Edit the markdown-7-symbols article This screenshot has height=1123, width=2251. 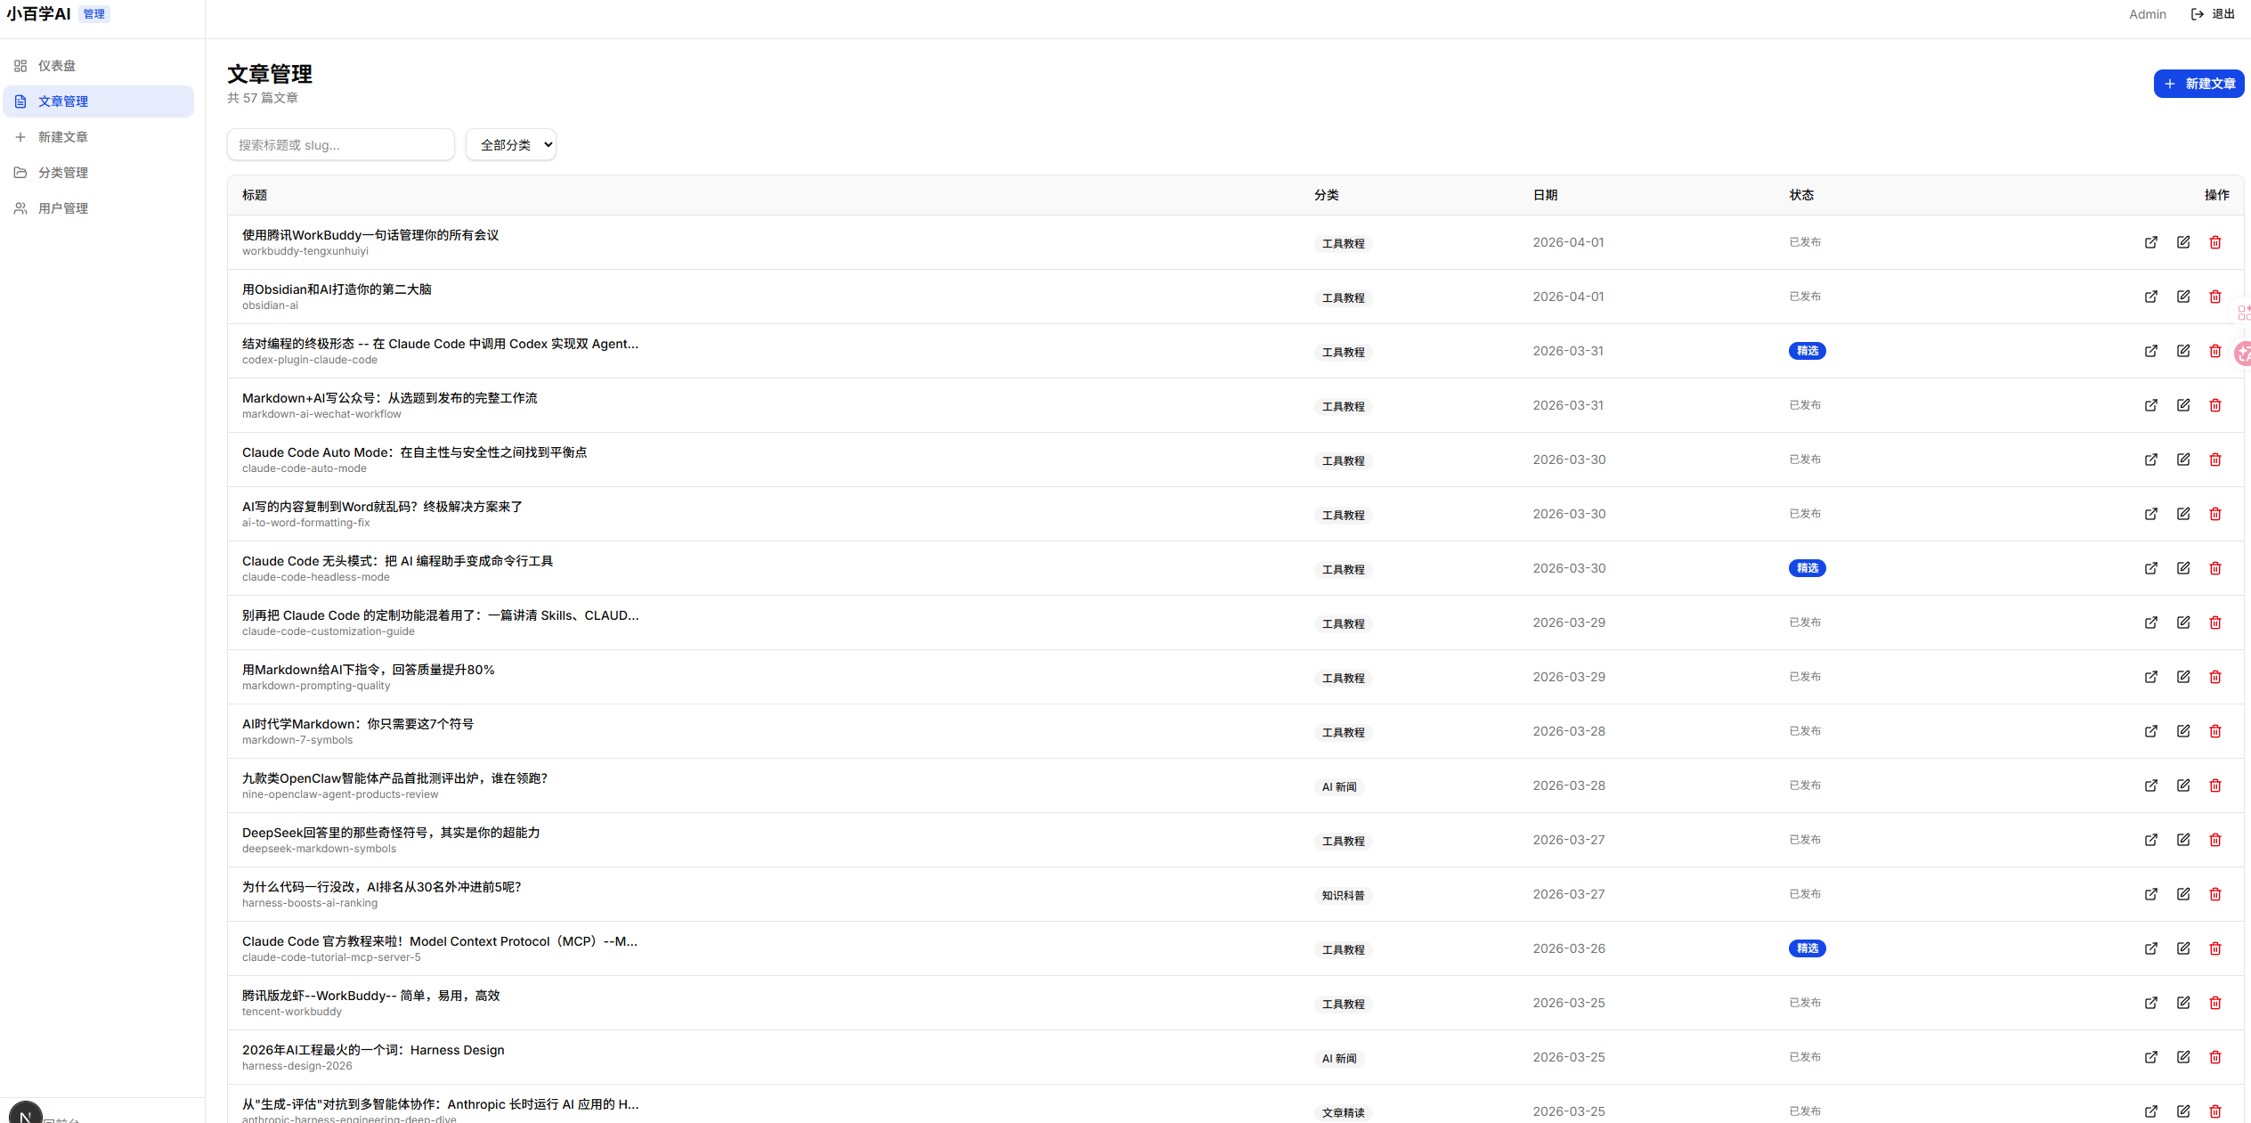tap(2182, 731)
